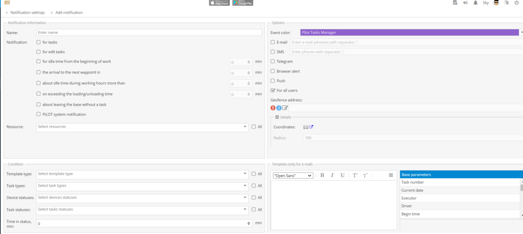Screen dimensions: 523x234
Task: Click the App Store download badge
Action: [219, 3]
